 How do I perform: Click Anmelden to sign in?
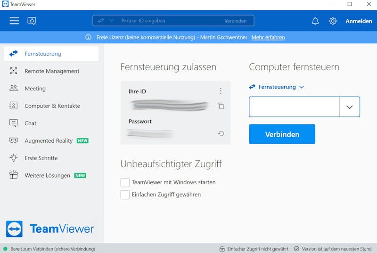click(359, 21)
